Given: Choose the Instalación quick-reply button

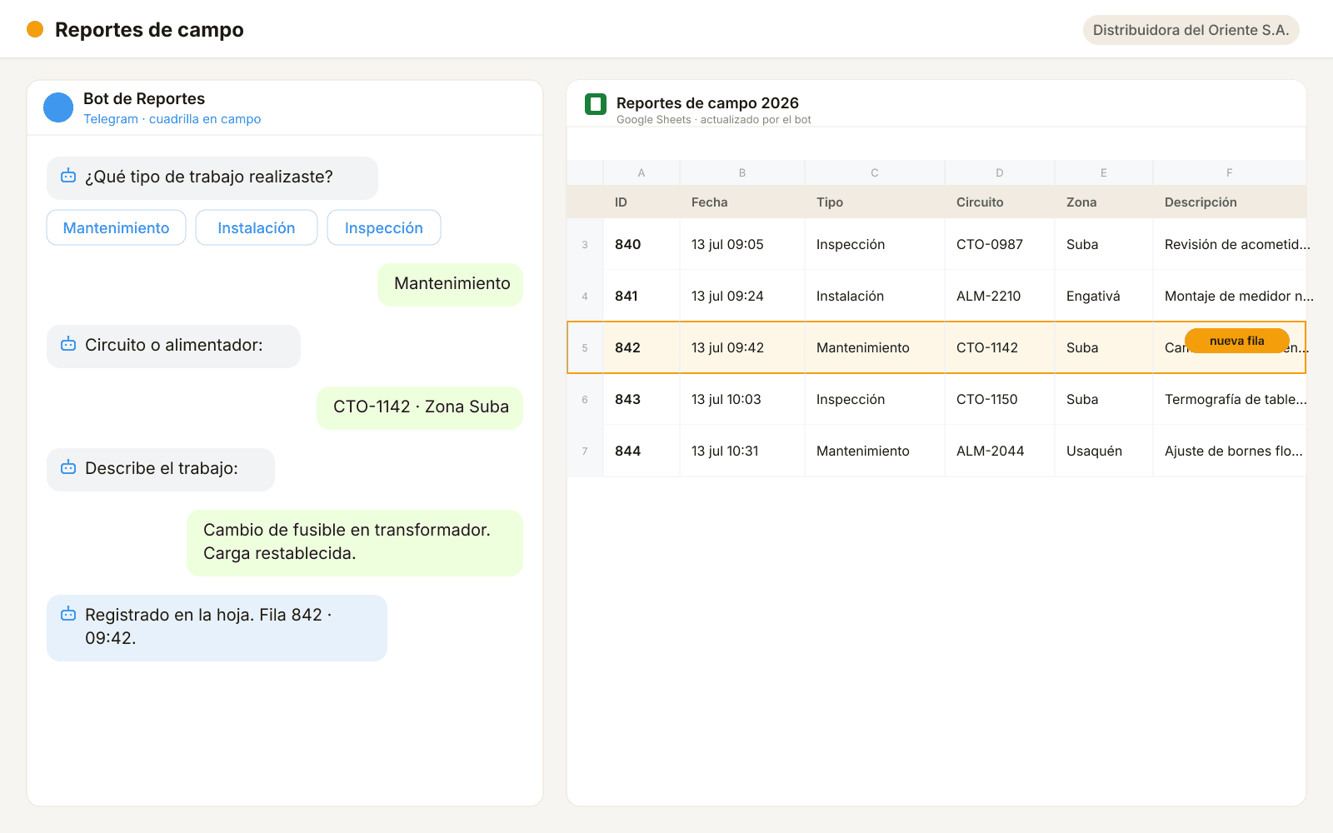Looking at the screenshot, I should [x=257, y=227].
